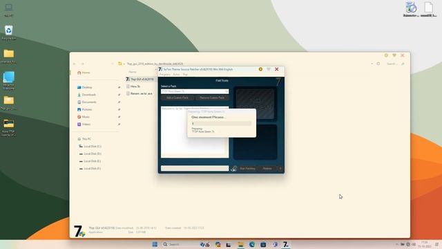Open the This PC desktop icon
The image size is (442, 249).
(9, 10)
